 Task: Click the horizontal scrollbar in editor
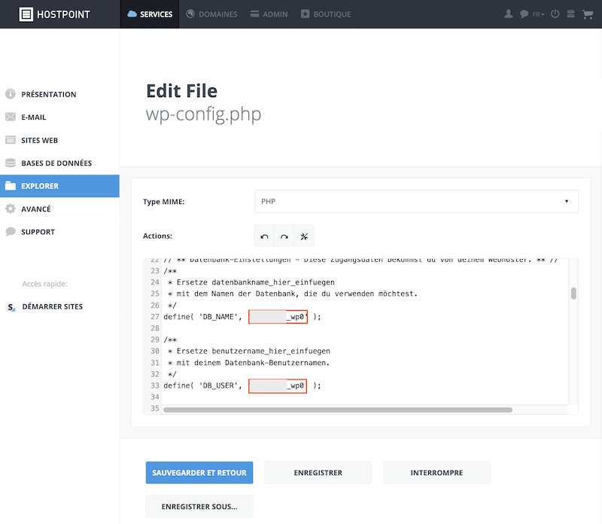click(338, 410)
